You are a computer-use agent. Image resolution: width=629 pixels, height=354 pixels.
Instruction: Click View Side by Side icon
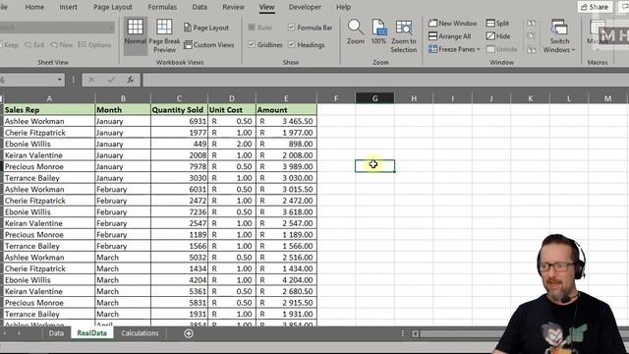pos(531,24)
